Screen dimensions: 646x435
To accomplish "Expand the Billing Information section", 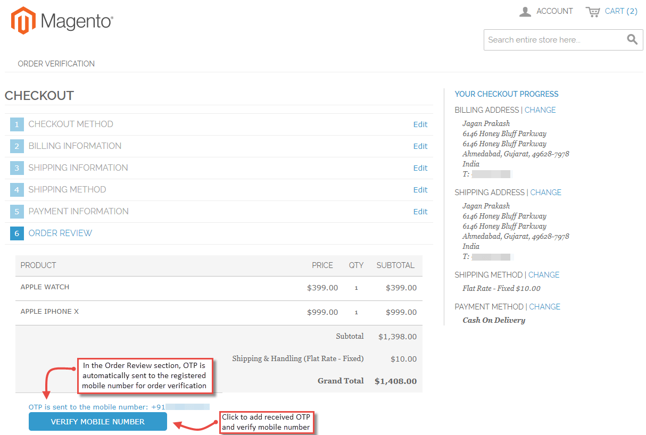I will [74, 146].
